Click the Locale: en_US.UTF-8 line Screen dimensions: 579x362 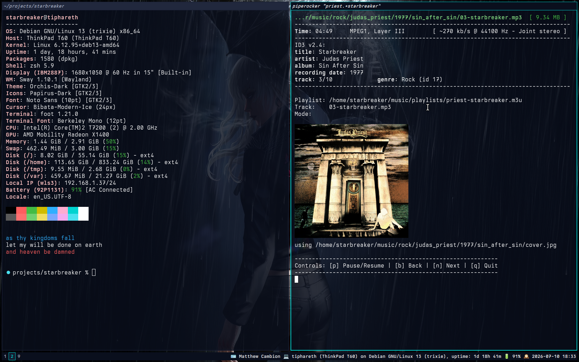(x=39, y=197)
